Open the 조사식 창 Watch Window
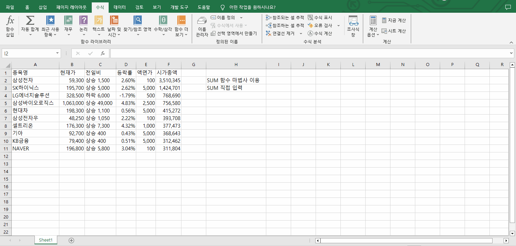Screen dimensions: 516x246 (353, 26)
